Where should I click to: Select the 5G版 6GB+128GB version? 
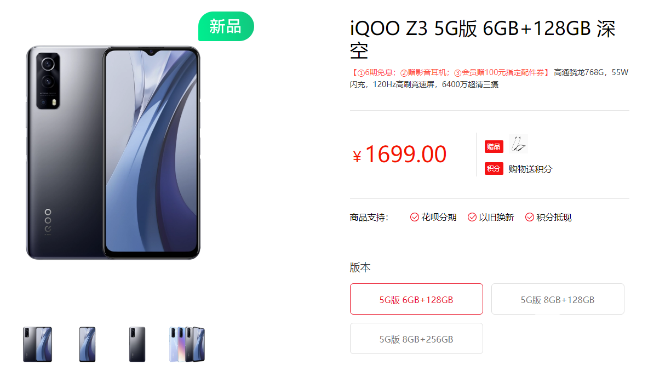point(416,299)
